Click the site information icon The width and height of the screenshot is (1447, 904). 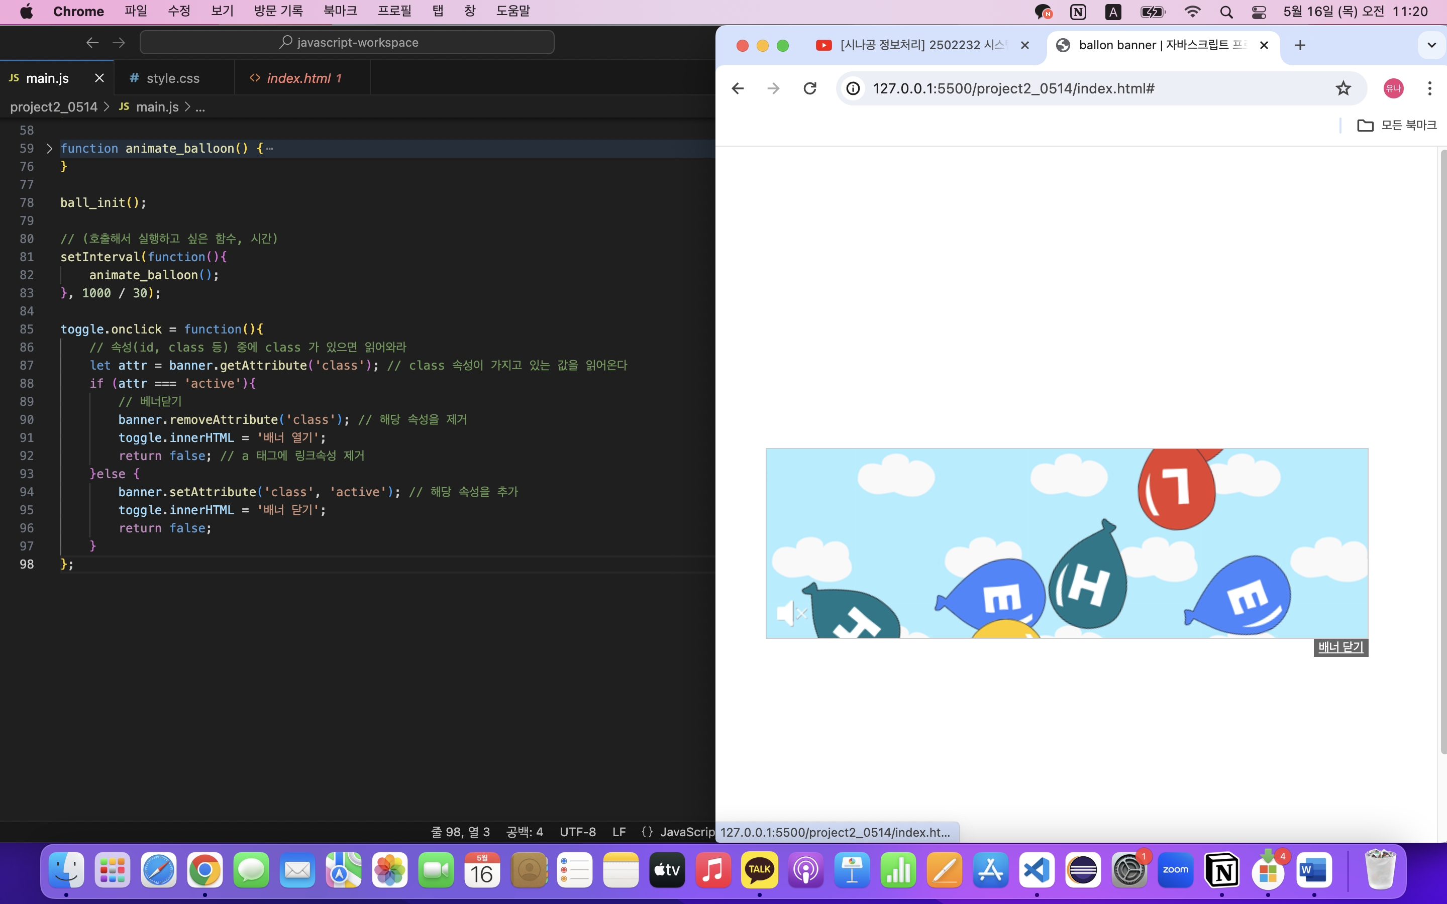pyautogui.click(x=853, y=88)
